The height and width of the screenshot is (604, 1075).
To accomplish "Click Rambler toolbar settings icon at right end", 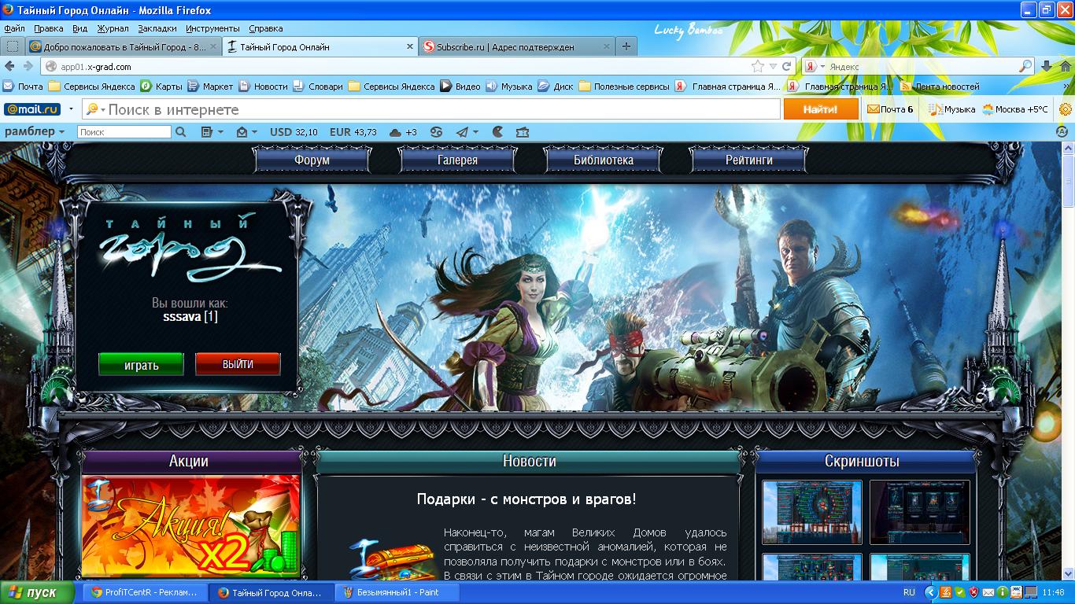I will click(1062, 132).
